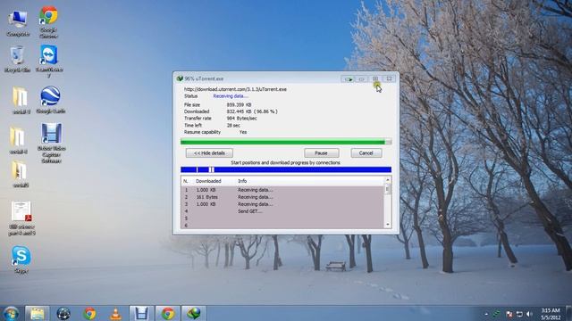Screen dimensions: 572x321
Task: Click the connections list scrollbar thumb
Action: point(388,189)
